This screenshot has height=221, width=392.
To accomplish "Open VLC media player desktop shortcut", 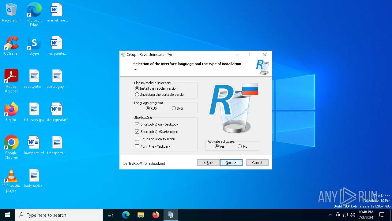I will 11,180.
